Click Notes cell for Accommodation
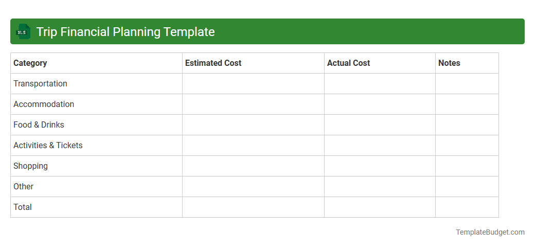This screenshot has width=535, height=247. [467, 104]
